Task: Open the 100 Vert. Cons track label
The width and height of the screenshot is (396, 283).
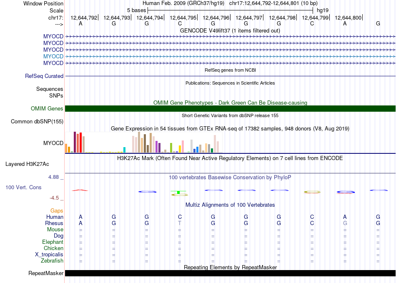Action: click(x=23, y=188)
